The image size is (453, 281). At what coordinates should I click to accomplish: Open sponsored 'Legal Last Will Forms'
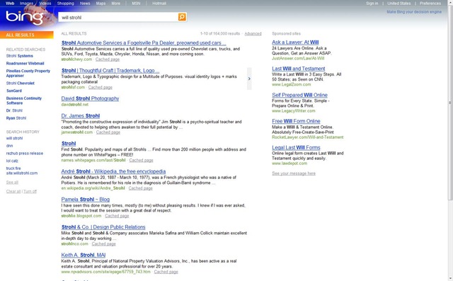(296, 147)
